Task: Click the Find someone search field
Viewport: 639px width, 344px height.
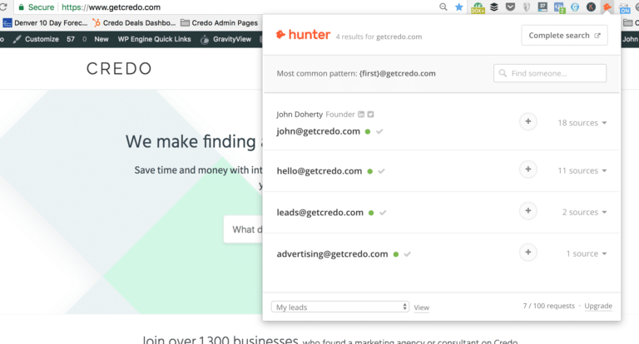Action: pos(550,73)
